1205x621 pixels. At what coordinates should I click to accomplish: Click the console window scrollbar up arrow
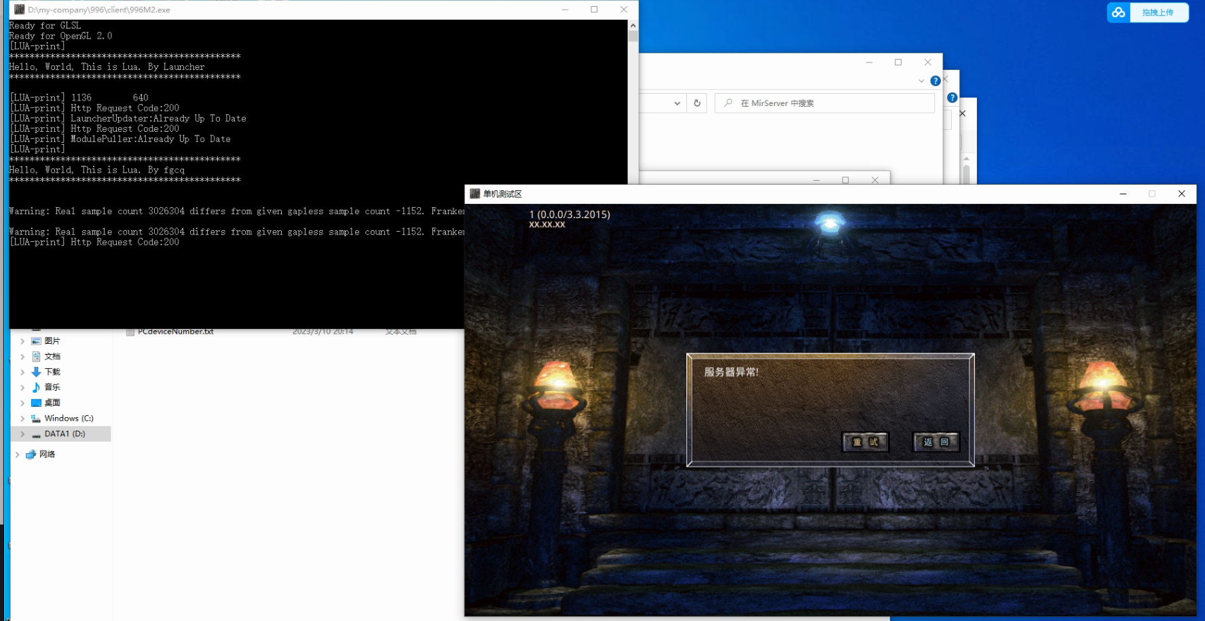pyautogui.click(x=633, y=25)
